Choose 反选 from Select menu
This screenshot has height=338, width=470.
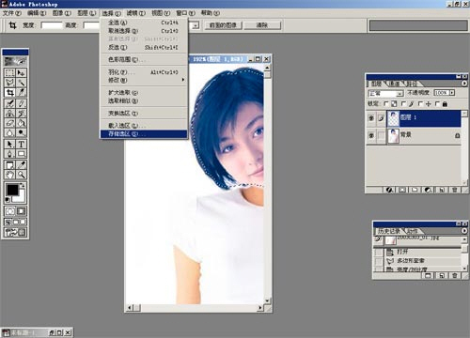click(x=144, y=48)
